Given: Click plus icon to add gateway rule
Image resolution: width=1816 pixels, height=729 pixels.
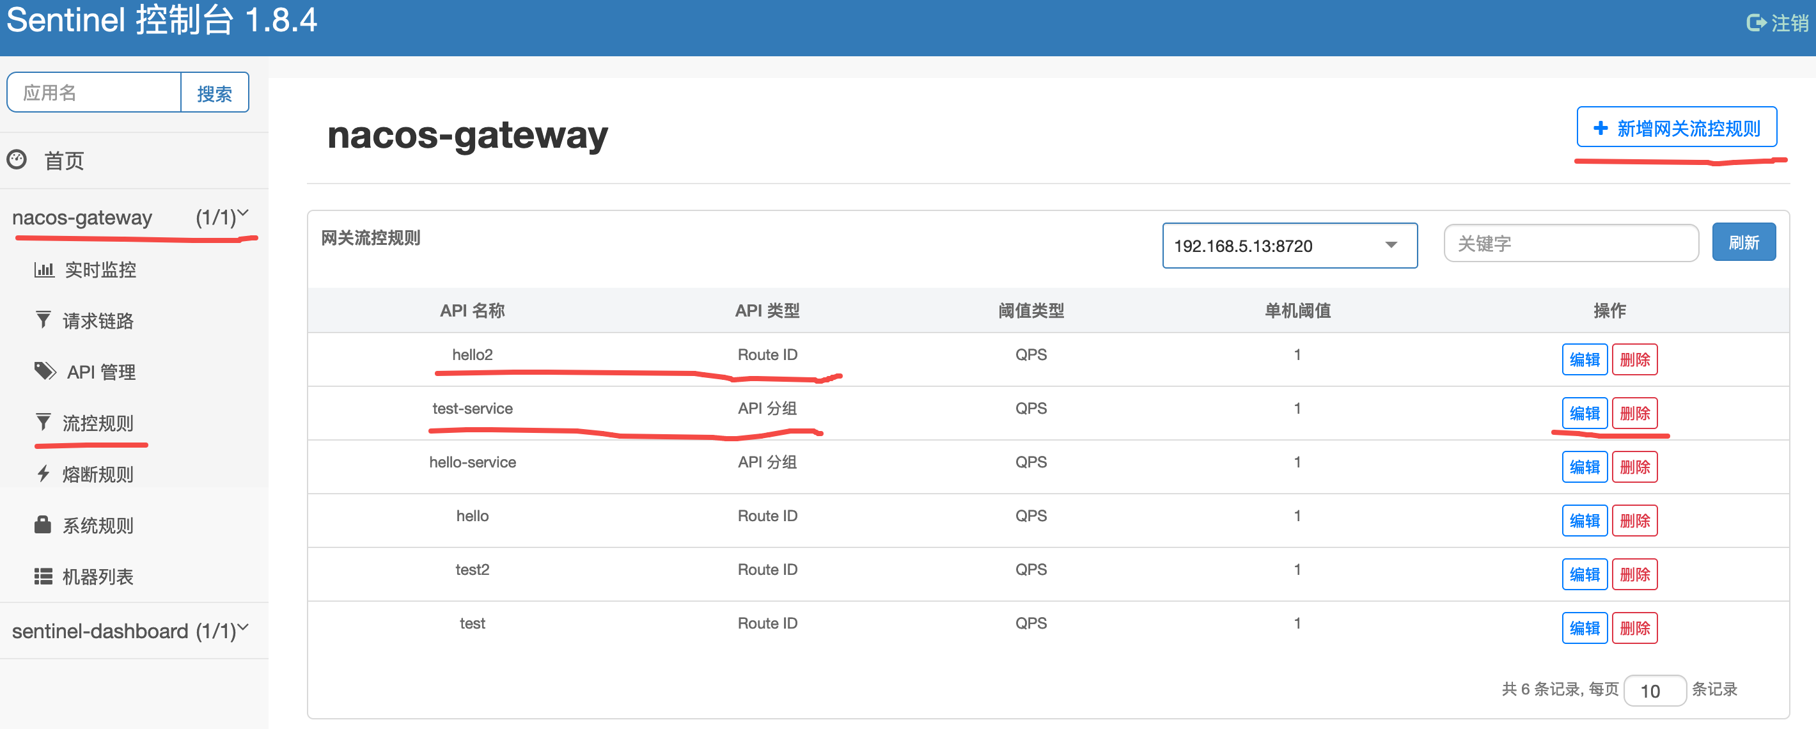Looking at the screenshot, I should (x=1601, y=128).
